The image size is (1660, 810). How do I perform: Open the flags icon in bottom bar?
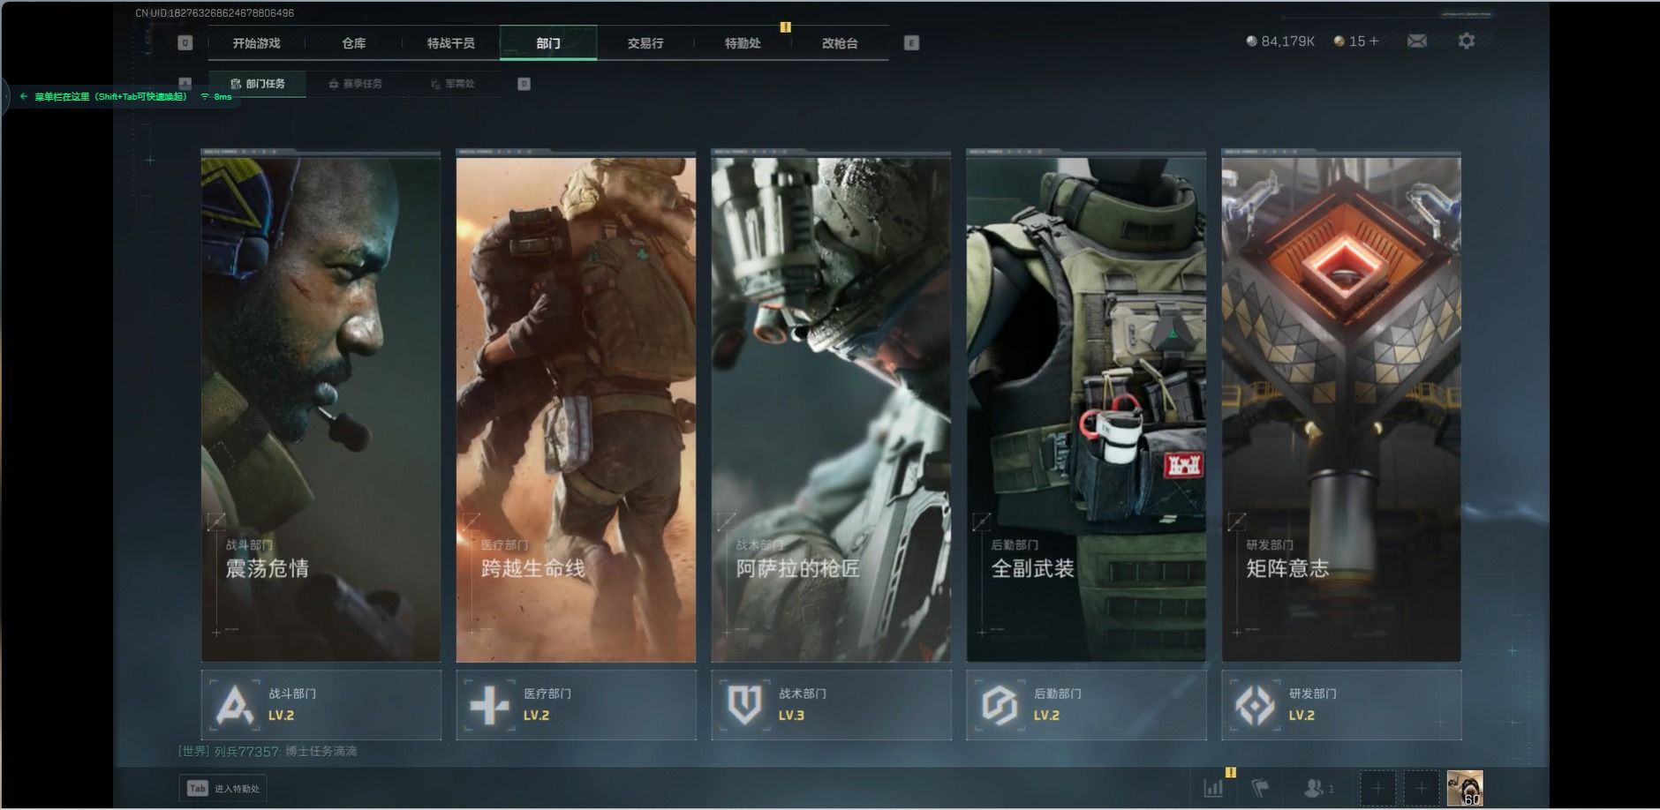[1260, 788]
